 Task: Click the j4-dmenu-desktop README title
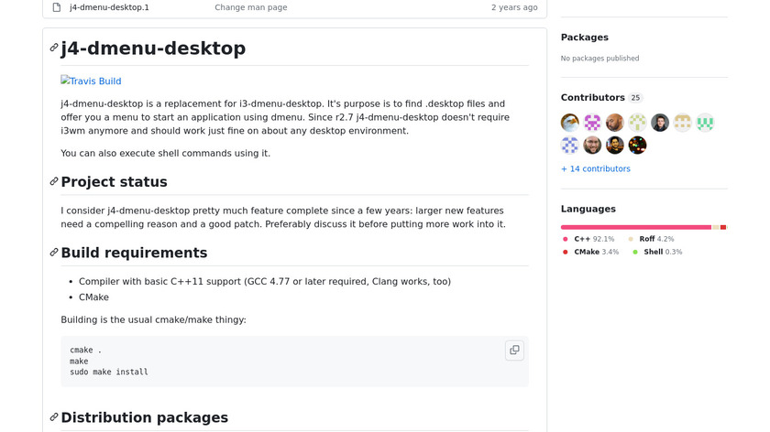[x=153, y=49]
